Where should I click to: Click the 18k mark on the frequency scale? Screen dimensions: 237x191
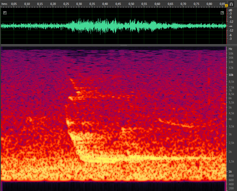point(231,53)
